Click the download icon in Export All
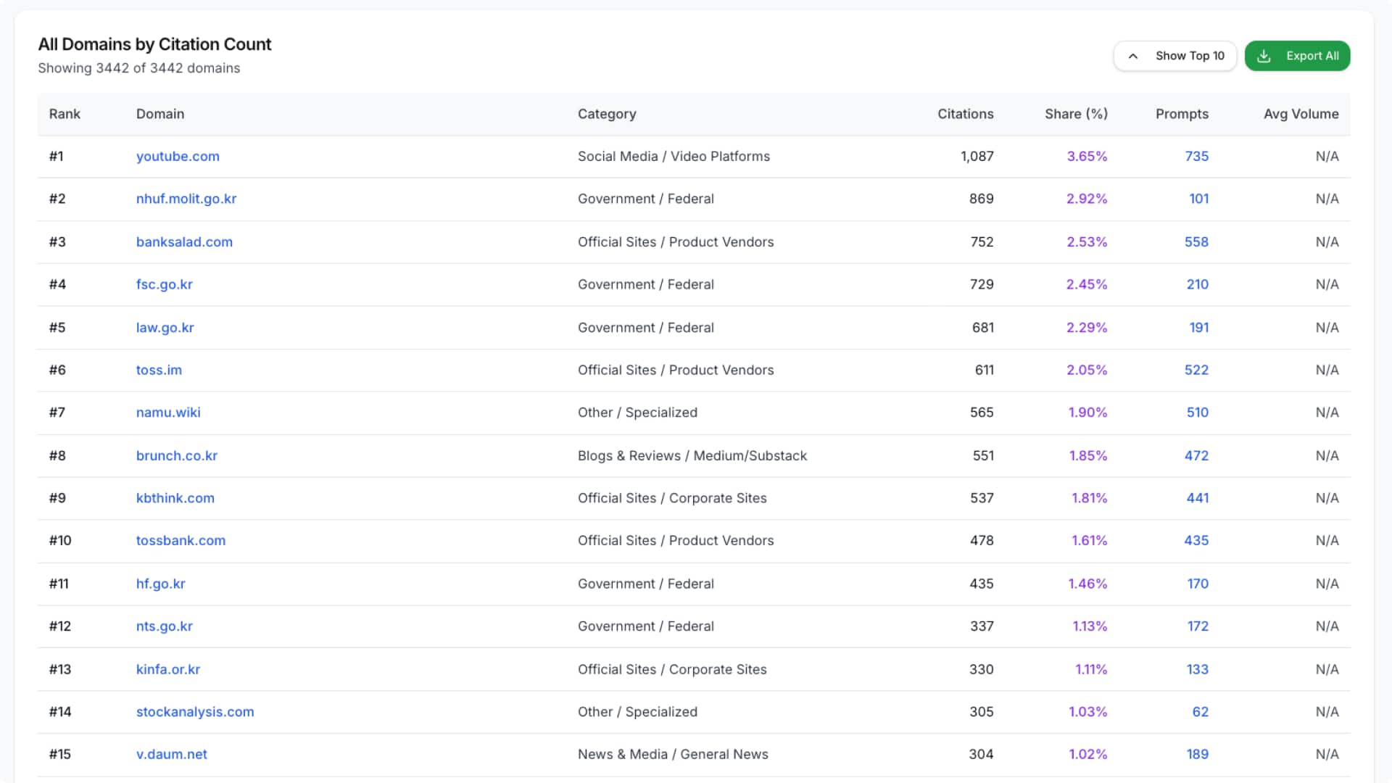 pos(1264,56)
